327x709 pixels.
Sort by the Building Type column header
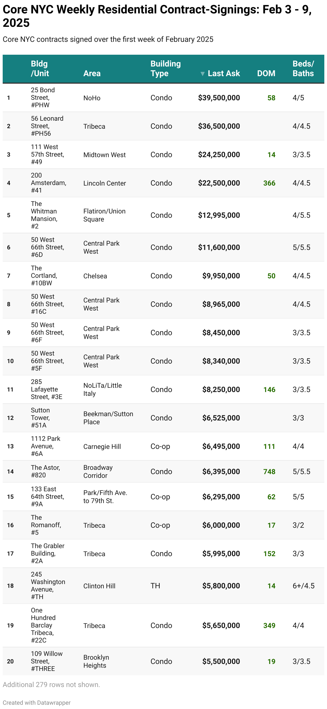point(165,69)
